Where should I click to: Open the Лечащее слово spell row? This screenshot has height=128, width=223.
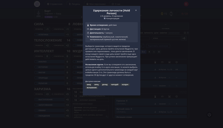151,117
